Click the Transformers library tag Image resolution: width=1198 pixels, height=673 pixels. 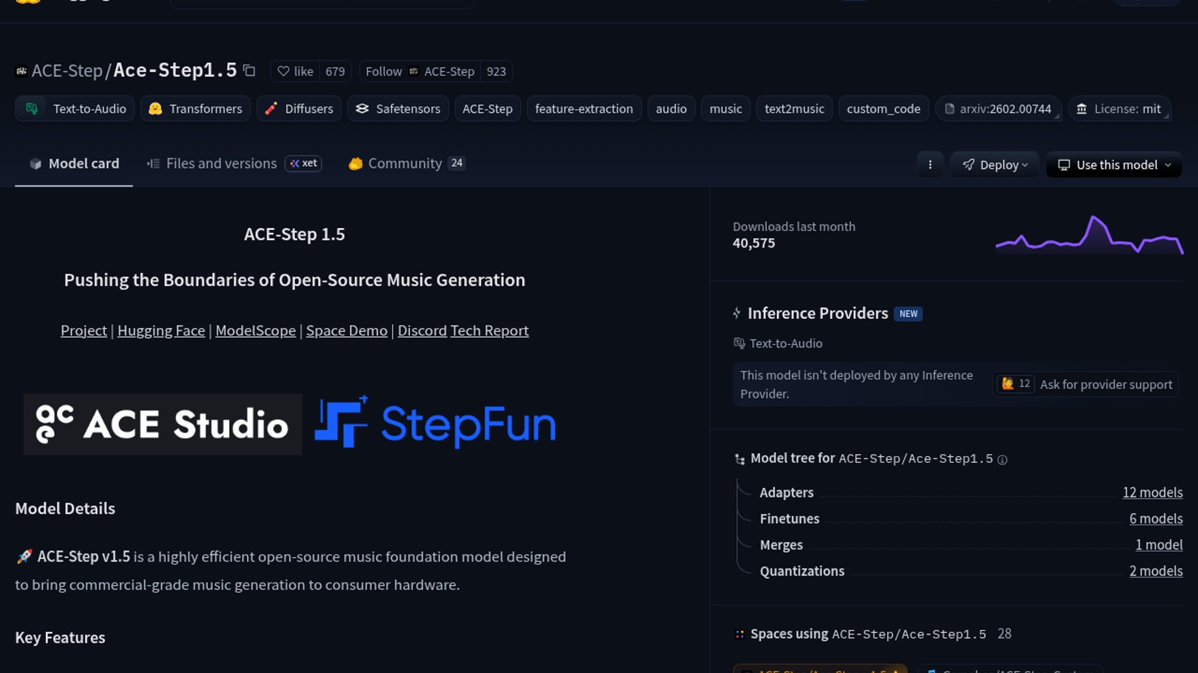point(195,108)
